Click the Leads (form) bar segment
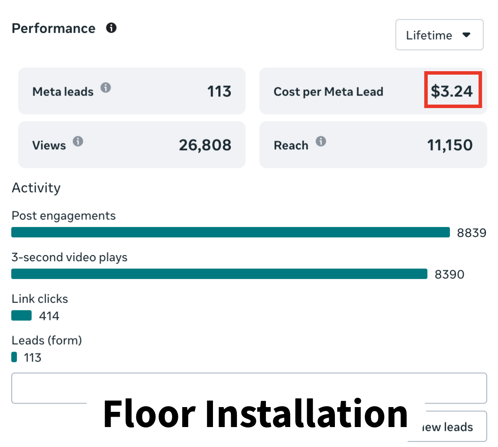This screenshot has width=498, height=447. [x=14, y=357]
